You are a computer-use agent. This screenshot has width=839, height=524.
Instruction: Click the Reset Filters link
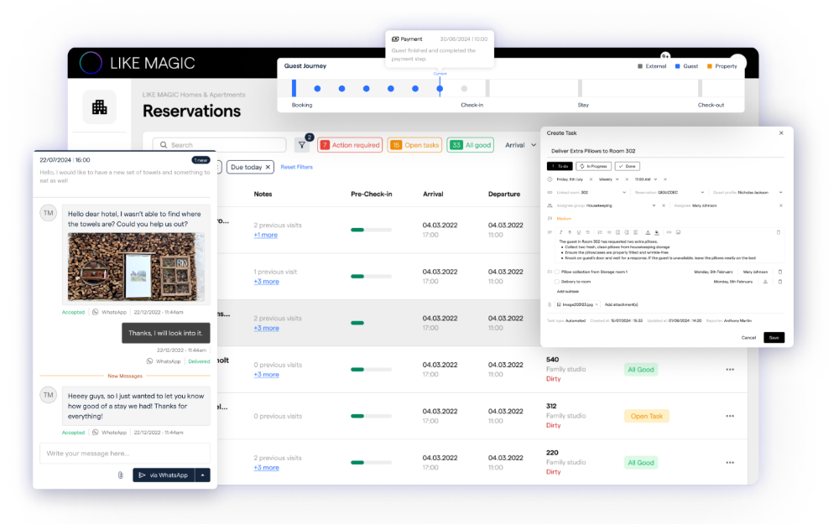pos(296,167)
